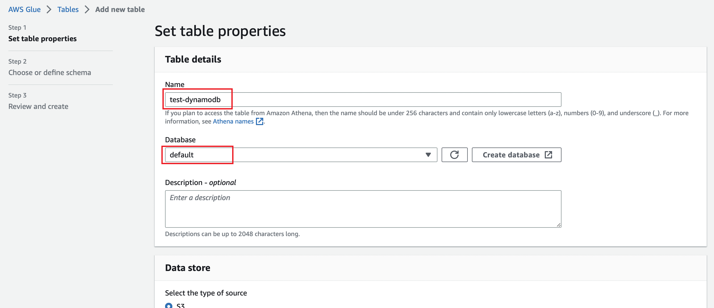Screen dimensions: 714x308
Task: Go to Step 3 Review and create
Action: point(38,107)
